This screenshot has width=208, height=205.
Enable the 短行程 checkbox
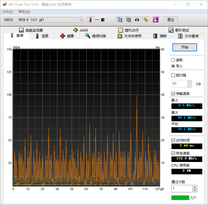pos(173,75)
